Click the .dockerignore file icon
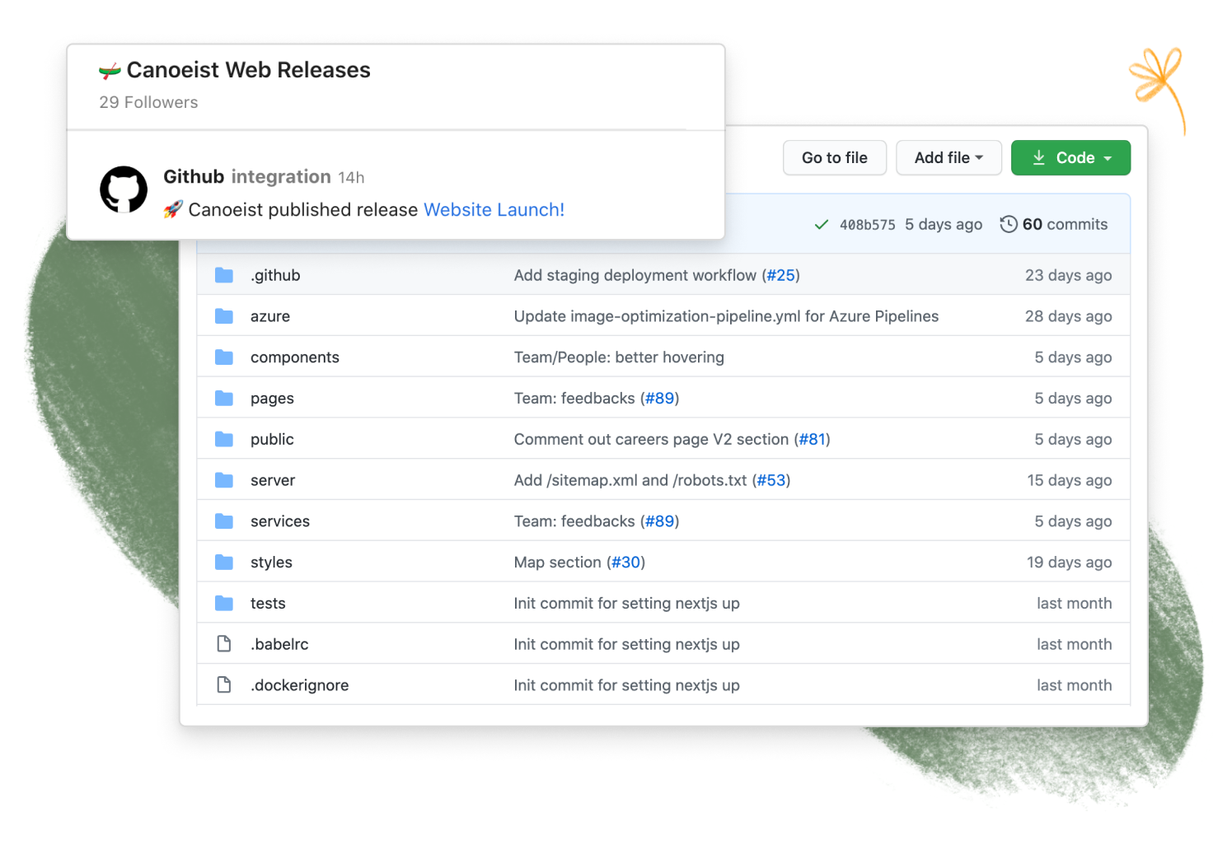Viewport: 1213px width, 845px height. pyautogui.click(x=224, y=685)
